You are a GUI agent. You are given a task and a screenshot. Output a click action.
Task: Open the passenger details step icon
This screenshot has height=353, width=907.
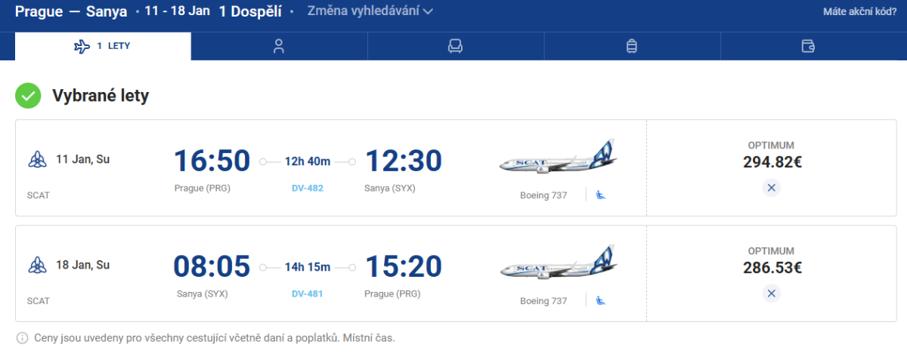coord(279,47)
